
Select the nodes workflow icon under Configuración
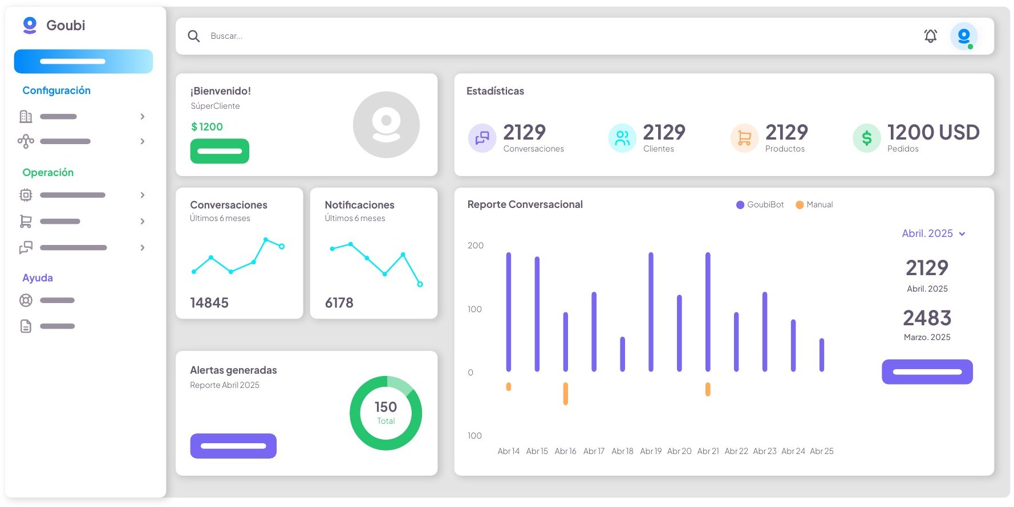click(26, 141)
